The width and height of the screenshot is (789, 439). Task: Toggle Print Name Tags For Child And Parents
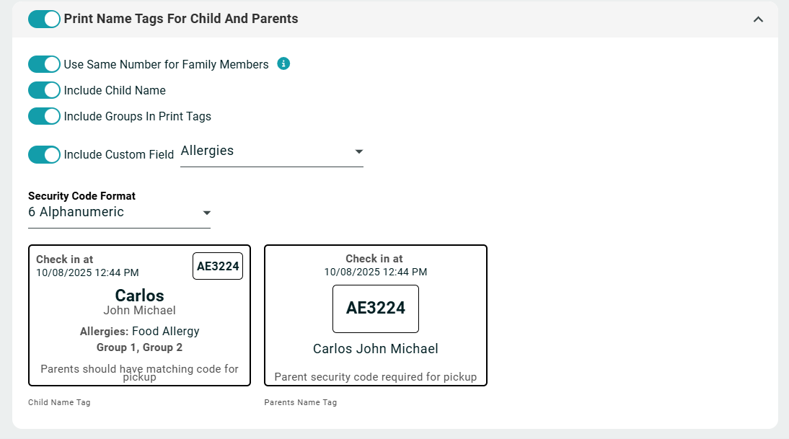tap(44, 19)
